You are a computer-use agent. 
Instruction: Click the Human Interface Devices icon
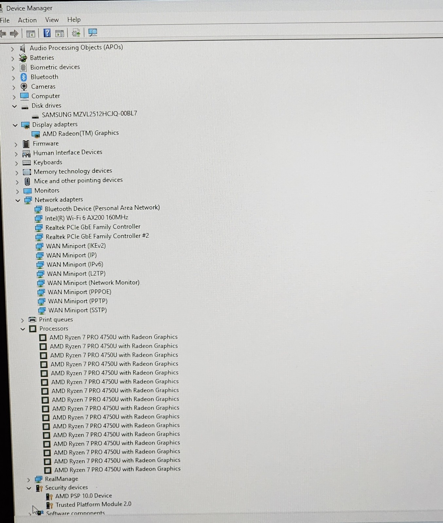pyautogui.click(x=27, y=153)
